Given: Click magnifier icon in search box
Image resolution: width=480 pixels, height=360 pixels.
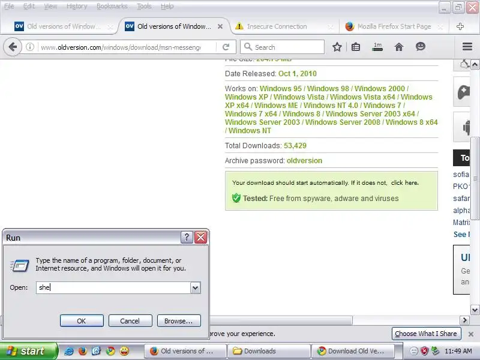Looking at the screenshot, I should pos(248,47).
